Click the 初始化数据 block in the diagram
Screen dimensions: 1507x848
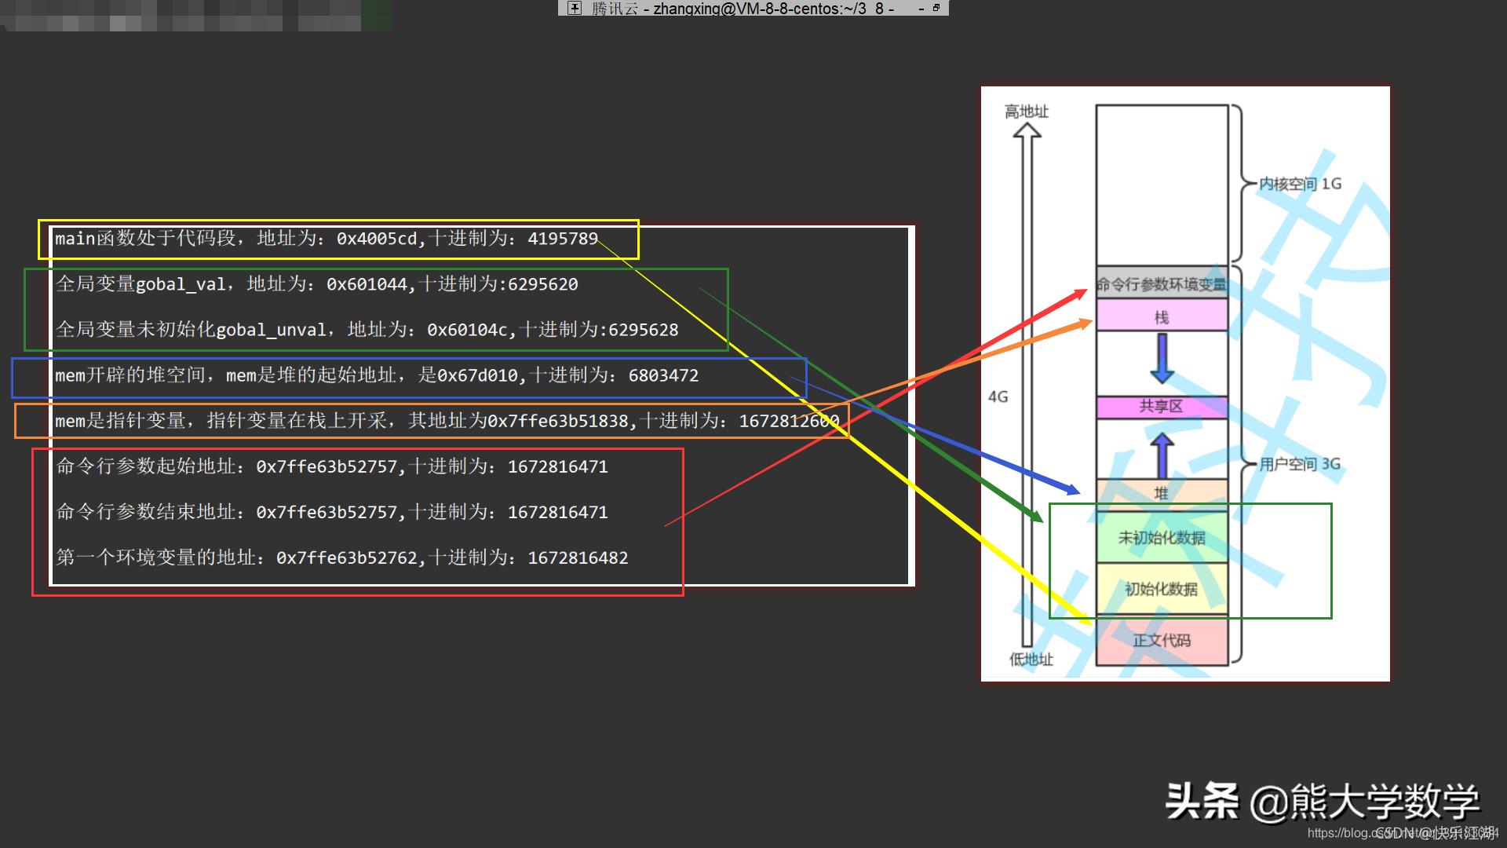click(1162, 589)
